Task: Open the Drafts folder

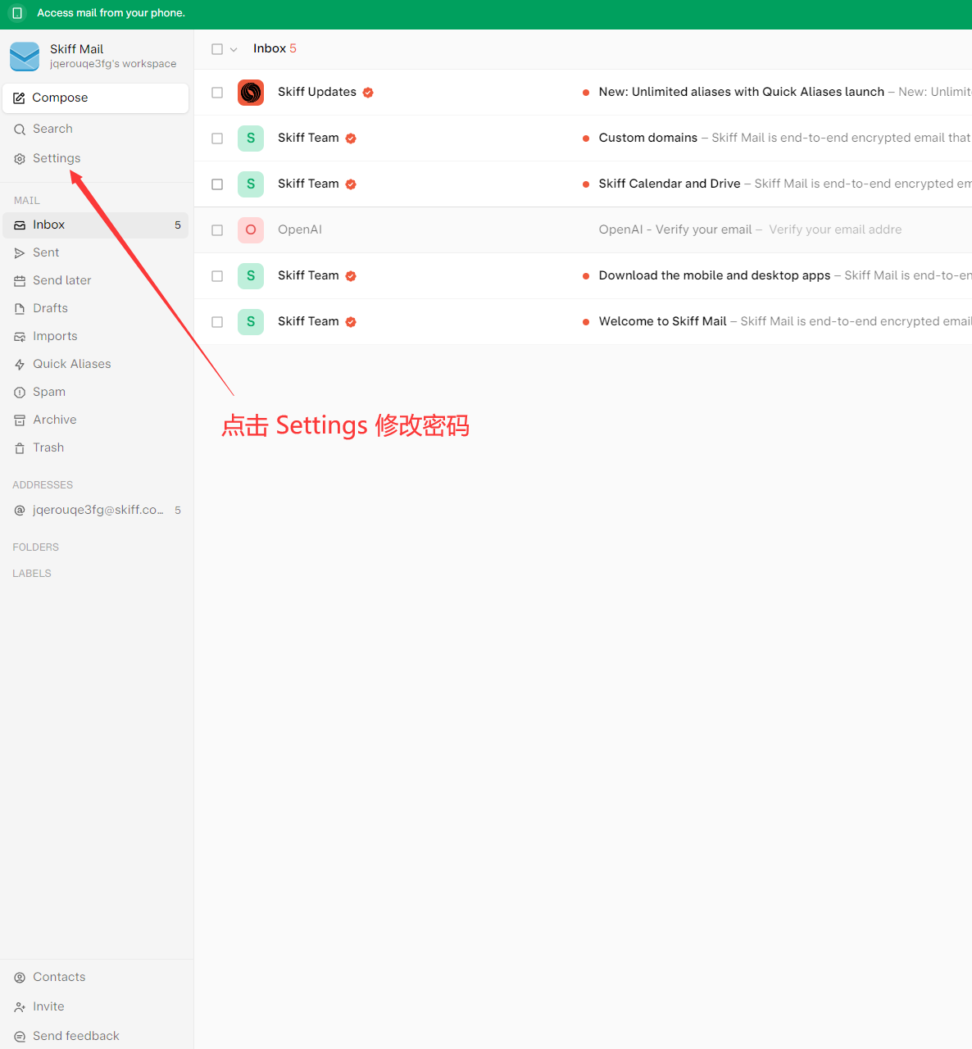Action: [96, 309]
